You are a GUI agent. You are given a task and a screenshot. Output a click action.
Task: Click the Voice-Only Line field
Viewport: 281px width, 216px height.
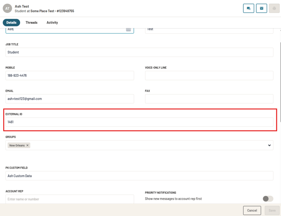[x=209, y=75]
